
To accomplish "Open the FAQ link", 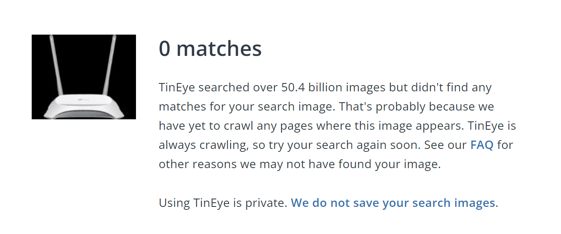I will 482,145.
